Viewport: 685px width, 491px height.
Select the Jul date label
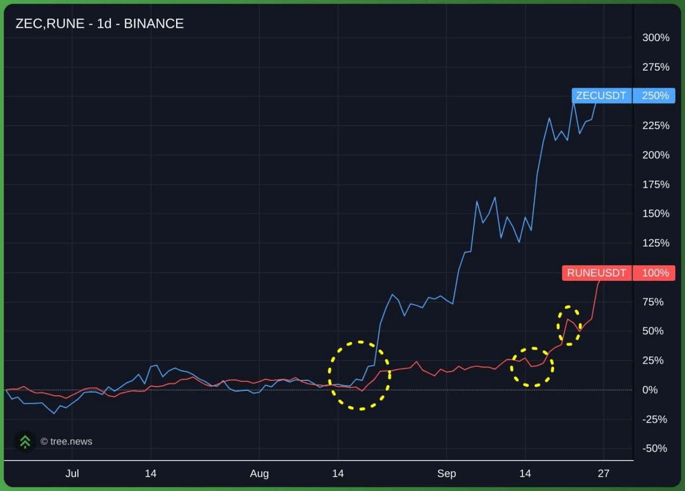(72, 473)
